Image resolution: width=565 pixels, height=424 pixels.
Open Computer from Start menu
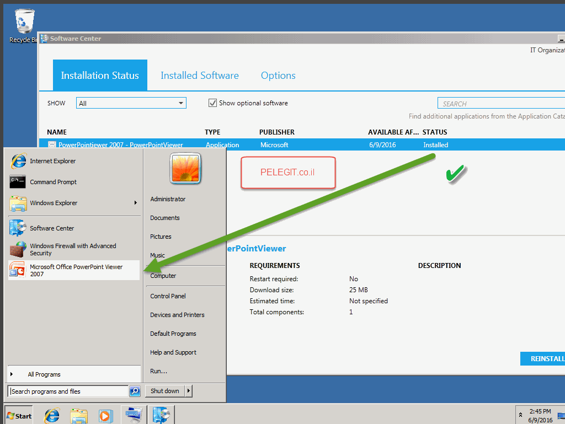(x=163, y=276)
